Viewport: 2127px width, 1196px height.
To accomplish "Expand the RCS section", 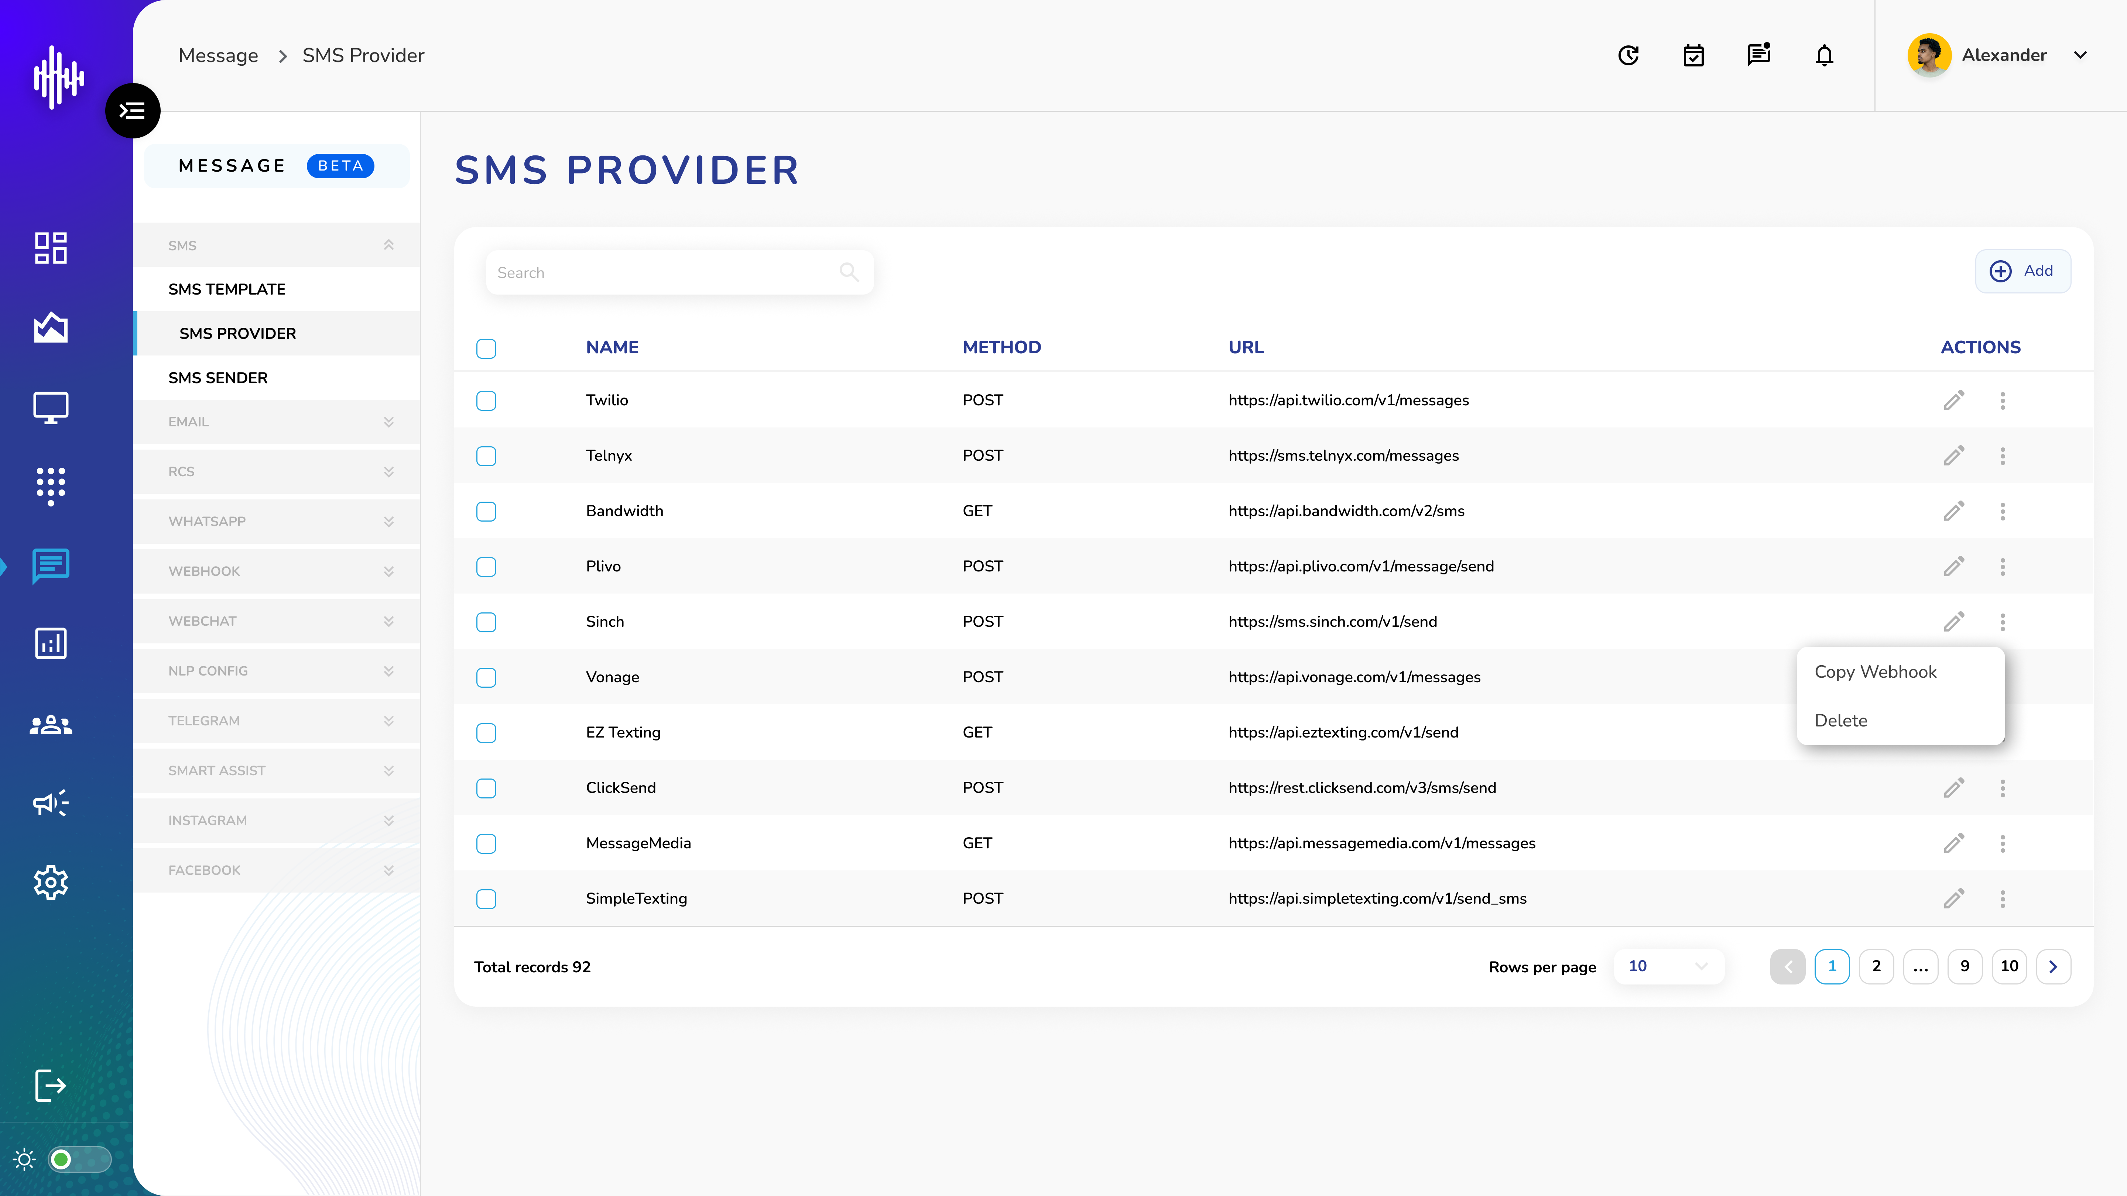I will (277, 471).
